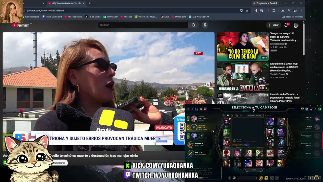Open YouTube notifications bell
The width and height of the screenshot is (323, 182).
(286, 25)
